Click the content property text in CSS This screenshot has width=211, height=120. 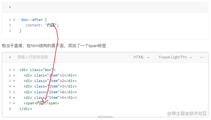[x=33, y=25]
